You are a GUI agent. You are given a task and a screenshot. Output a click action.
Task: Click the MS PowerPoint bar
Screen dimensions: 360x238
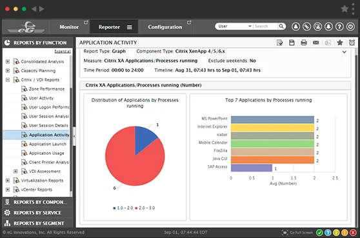(x=272, y=119)
